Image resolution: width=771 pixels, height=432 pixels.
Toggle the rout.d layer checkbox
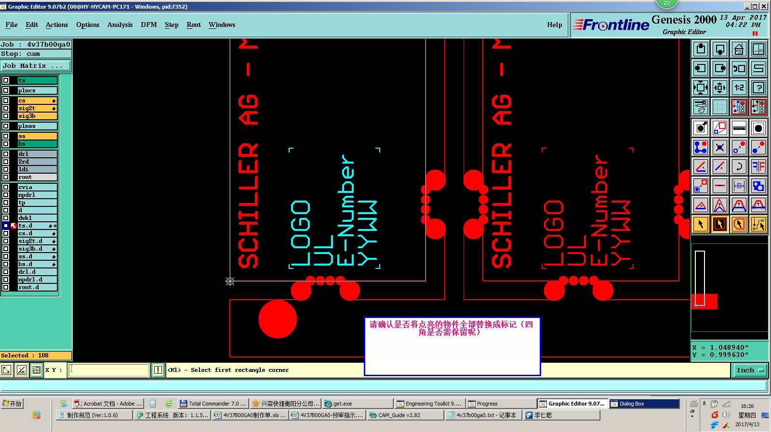click(6, 287)
